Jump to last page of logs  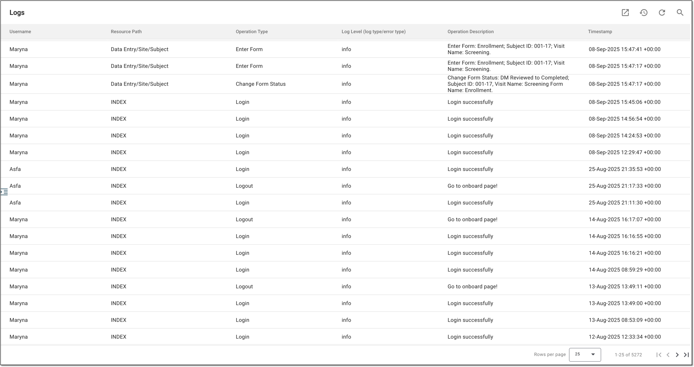(686, 355)
